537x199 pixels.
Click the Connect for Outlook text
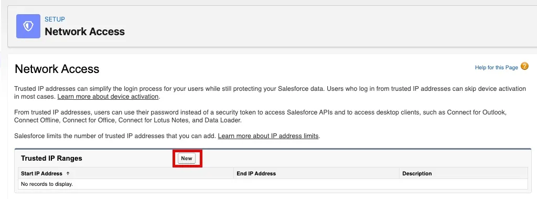coord(476,112)
